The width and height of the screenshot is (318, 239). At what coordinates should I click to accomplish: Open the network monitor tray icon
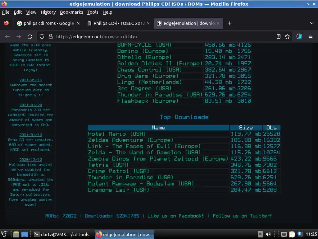284,235
